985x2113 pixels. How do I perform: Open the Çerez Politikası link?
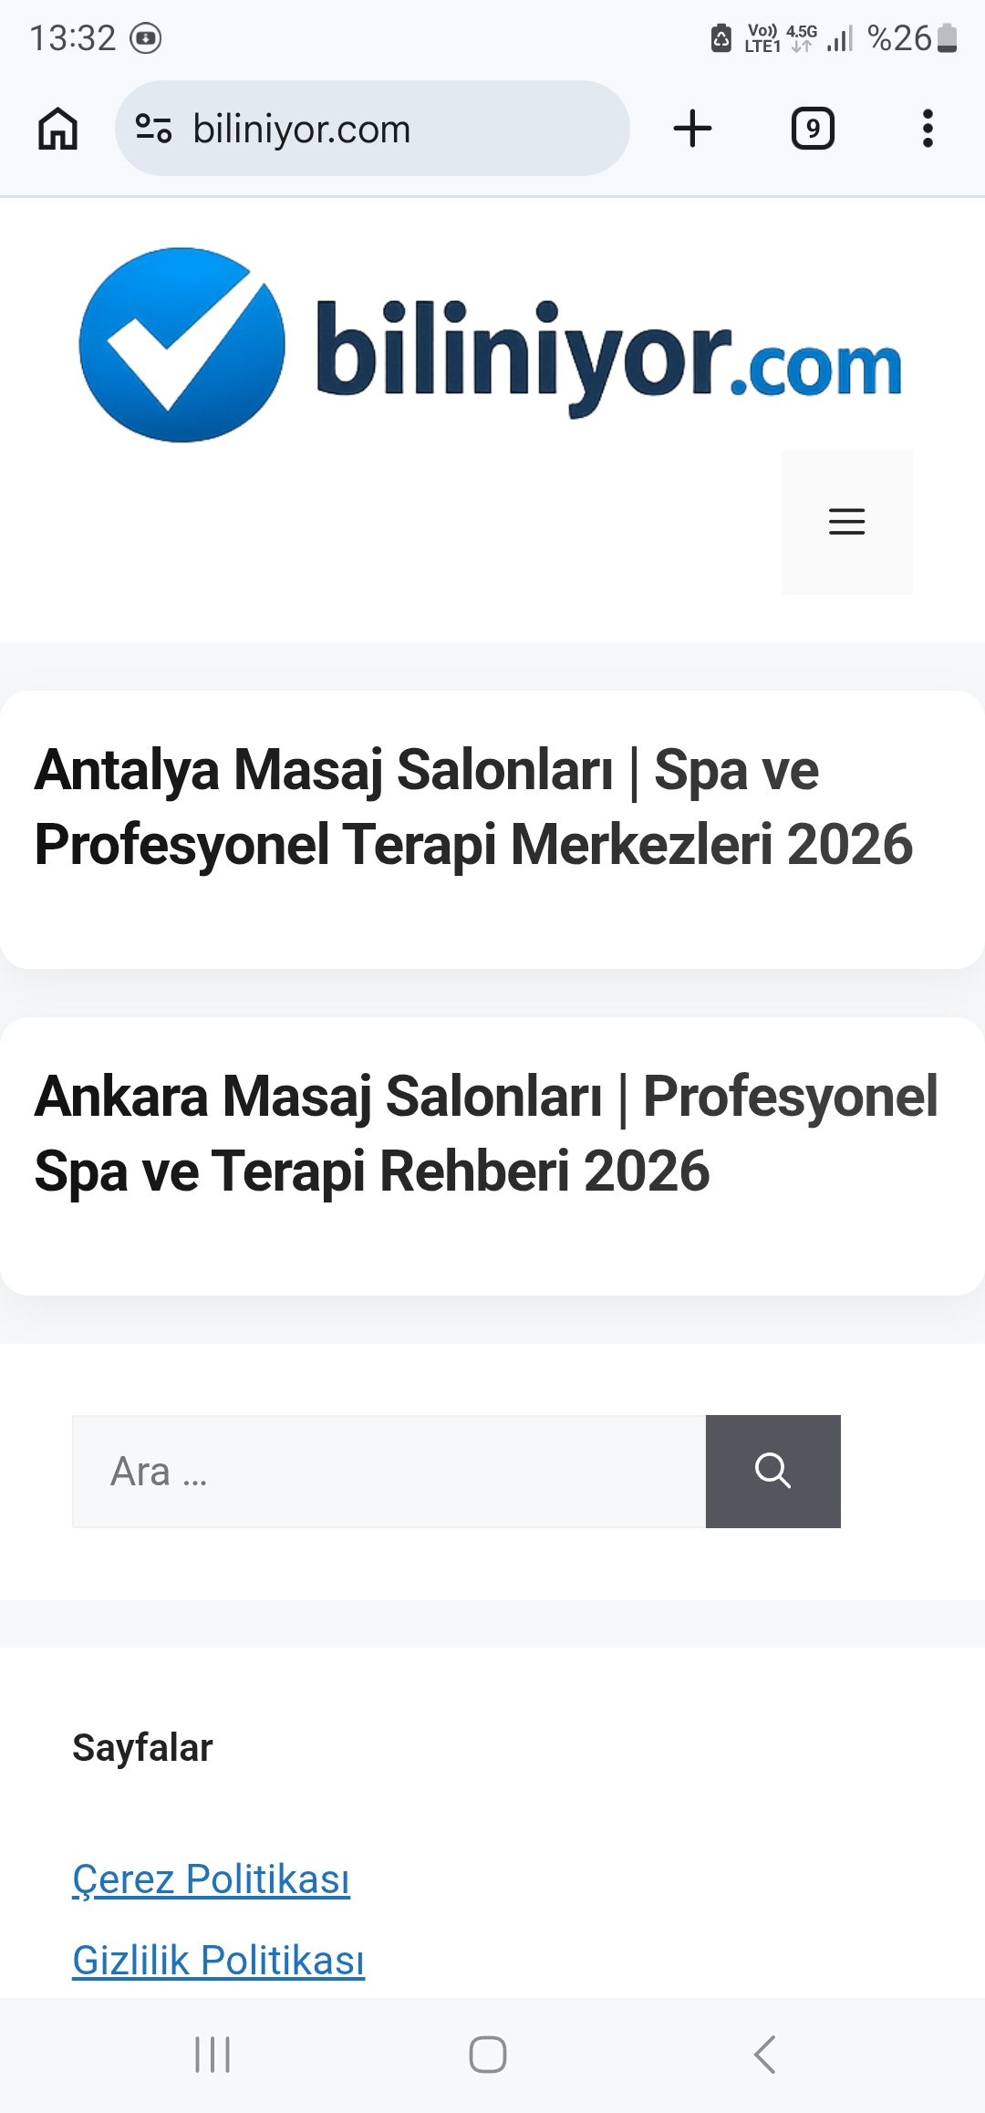tap(211, 1879)
